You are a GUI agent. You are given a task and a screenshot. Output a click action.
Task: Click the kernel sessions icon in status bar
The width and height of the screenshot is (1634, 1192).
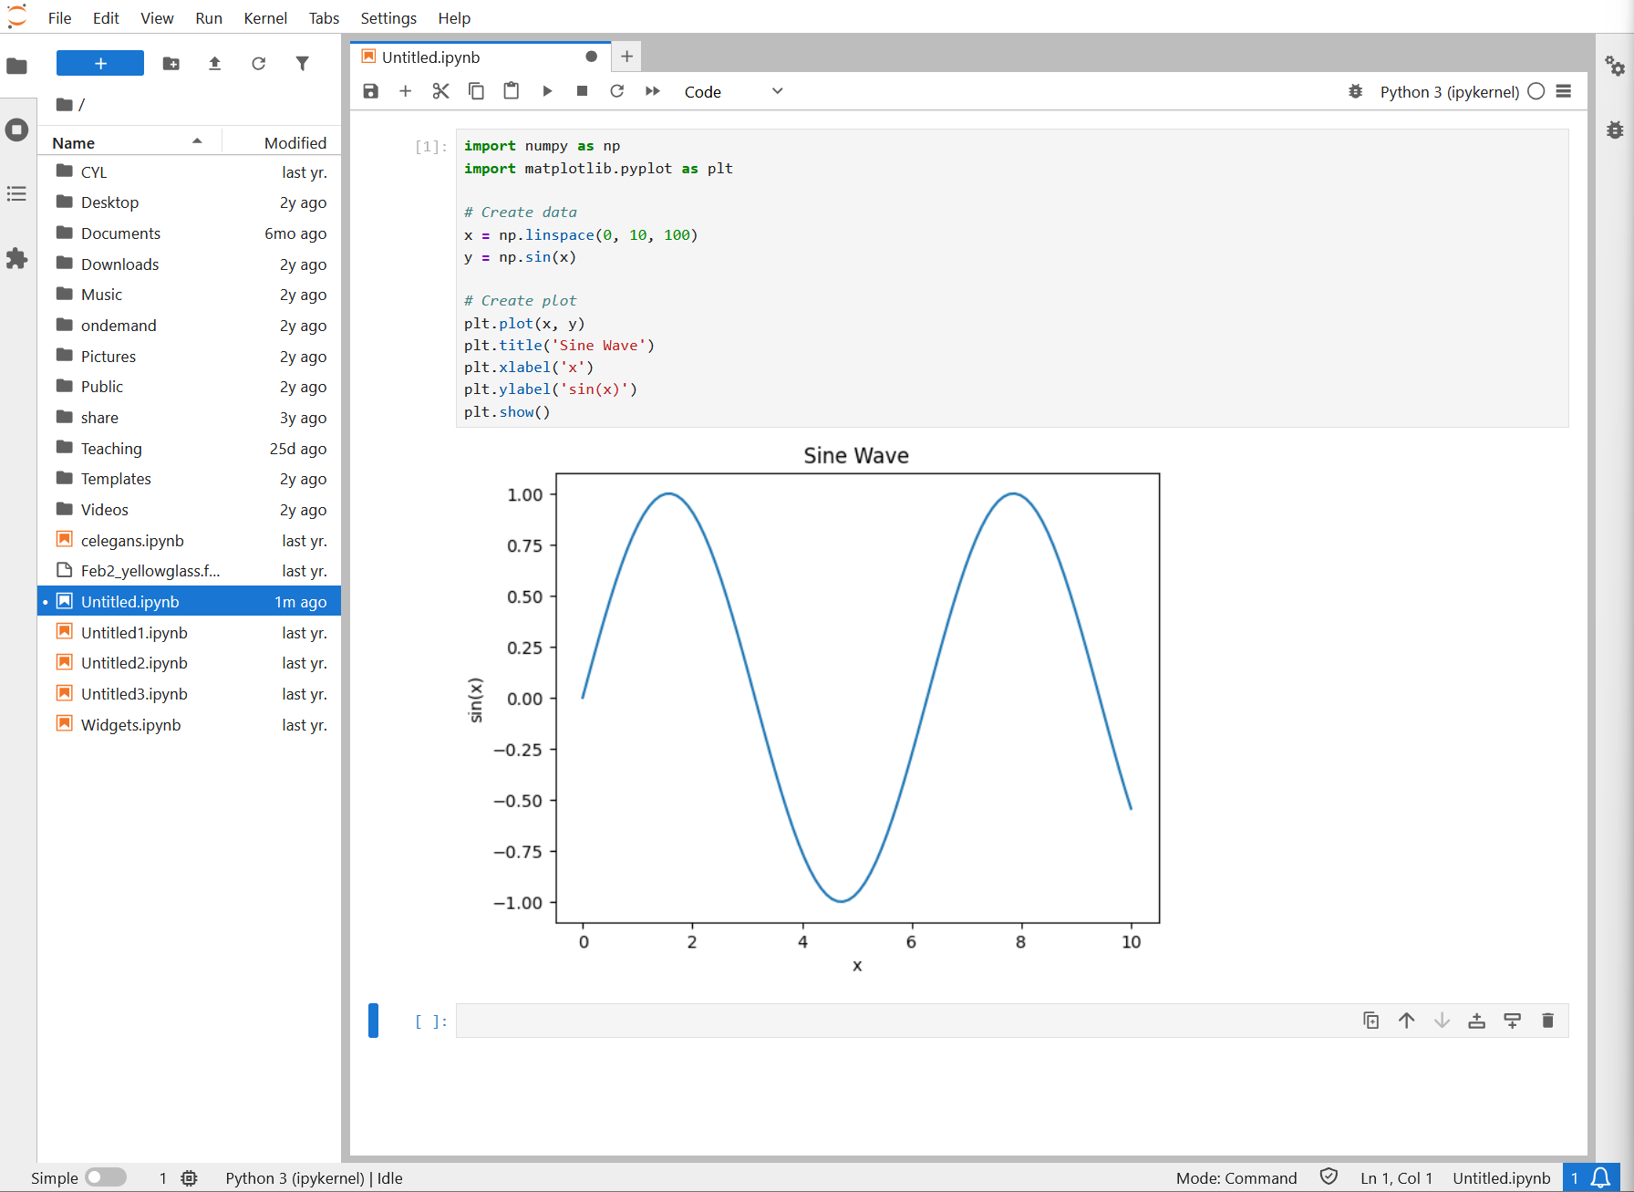click(189, 1177)
